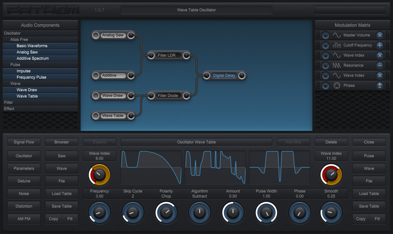Screen dimensions: 393x234
Task: Adjust the Wave Index 6.00 knob
Action: click(100, 175)
